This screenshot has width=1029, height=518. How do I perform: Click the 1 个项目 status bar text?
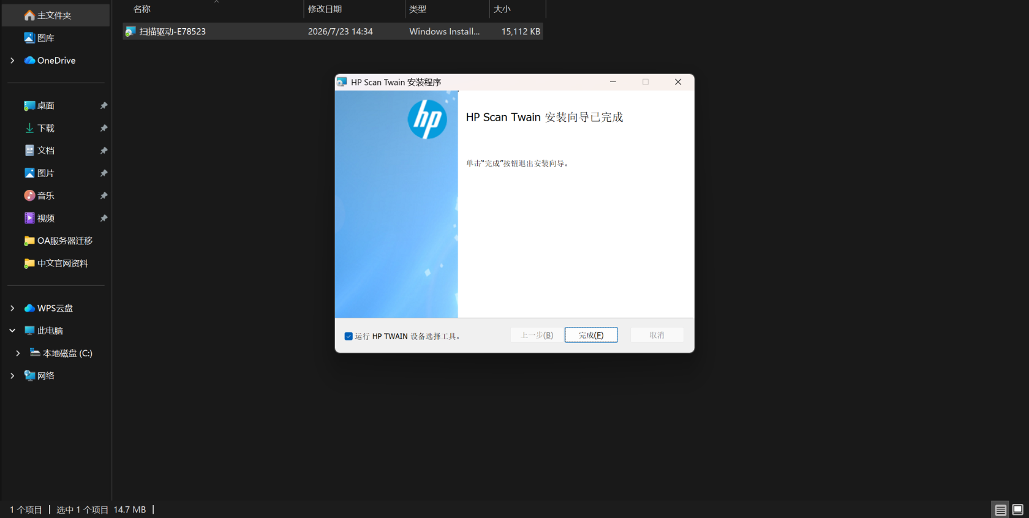26,510
